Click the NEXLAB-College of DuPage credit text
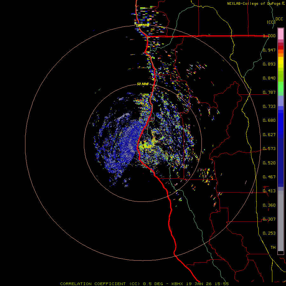The image size is (286, 286). tap(255, 3)
